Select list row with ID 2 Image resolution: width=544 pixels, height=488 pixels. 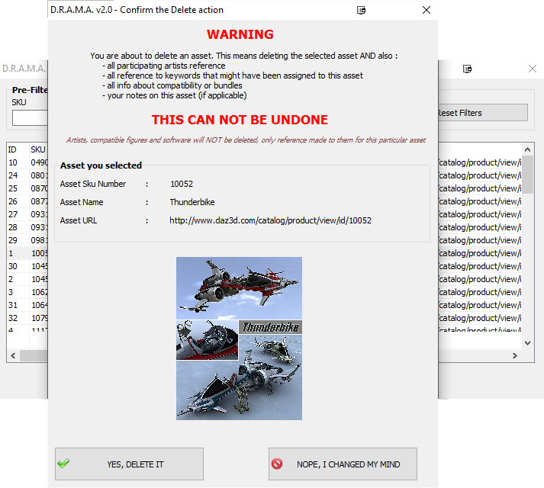[x=27, y=279]
